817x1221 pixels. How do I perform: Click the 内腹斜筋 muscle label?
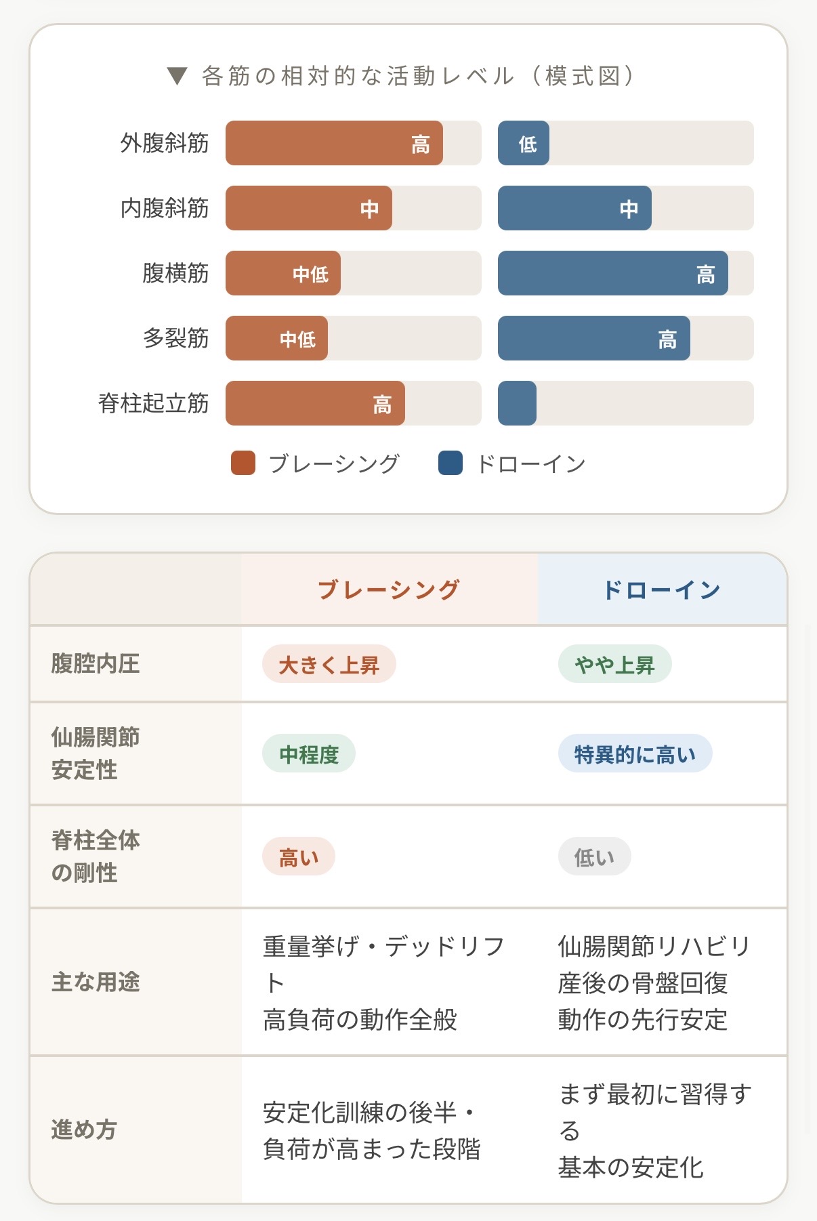coord(165,209)
